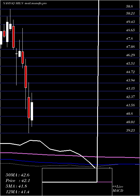Click the 50.21 price axis label
The image size is (140, 196).
130,13
